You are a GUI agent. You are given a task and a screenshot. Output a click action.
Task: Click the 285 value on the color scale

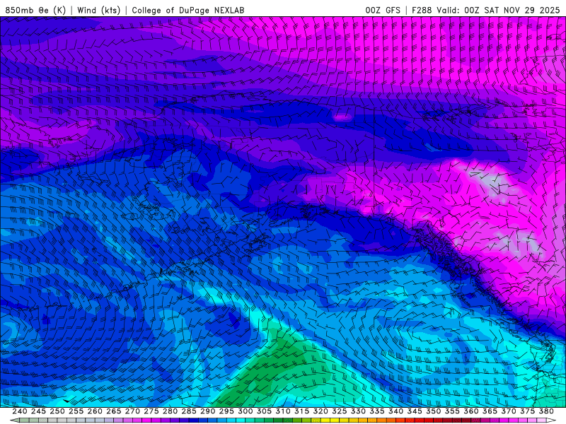[x=189, y=411]
